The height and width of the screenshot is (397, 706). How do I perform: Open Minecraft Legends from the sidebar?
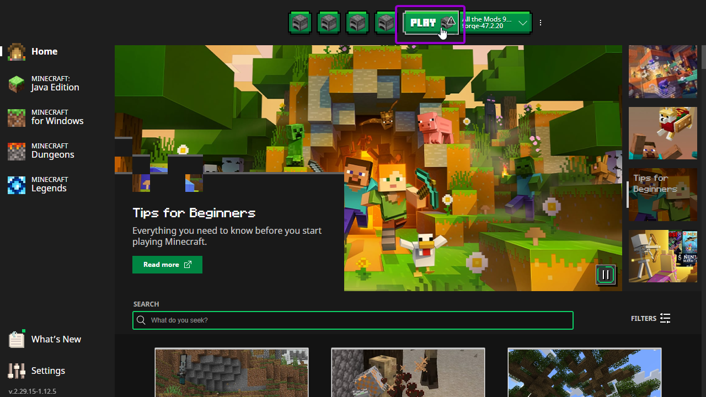click(49, 185)
